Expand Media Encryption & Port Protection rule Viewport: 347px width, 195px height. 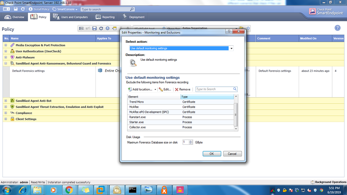pos(6,45)
